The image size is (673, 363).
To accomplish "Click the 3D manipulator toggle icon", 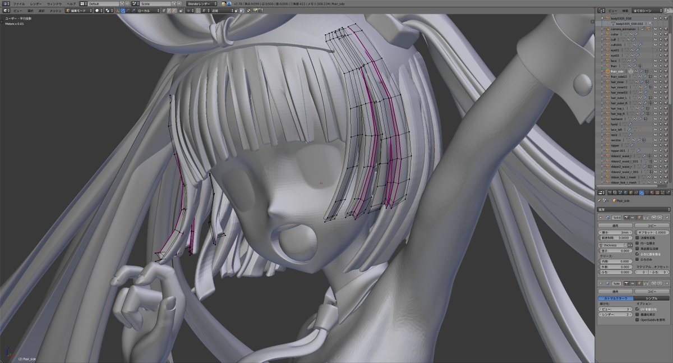I will (118, 10).
